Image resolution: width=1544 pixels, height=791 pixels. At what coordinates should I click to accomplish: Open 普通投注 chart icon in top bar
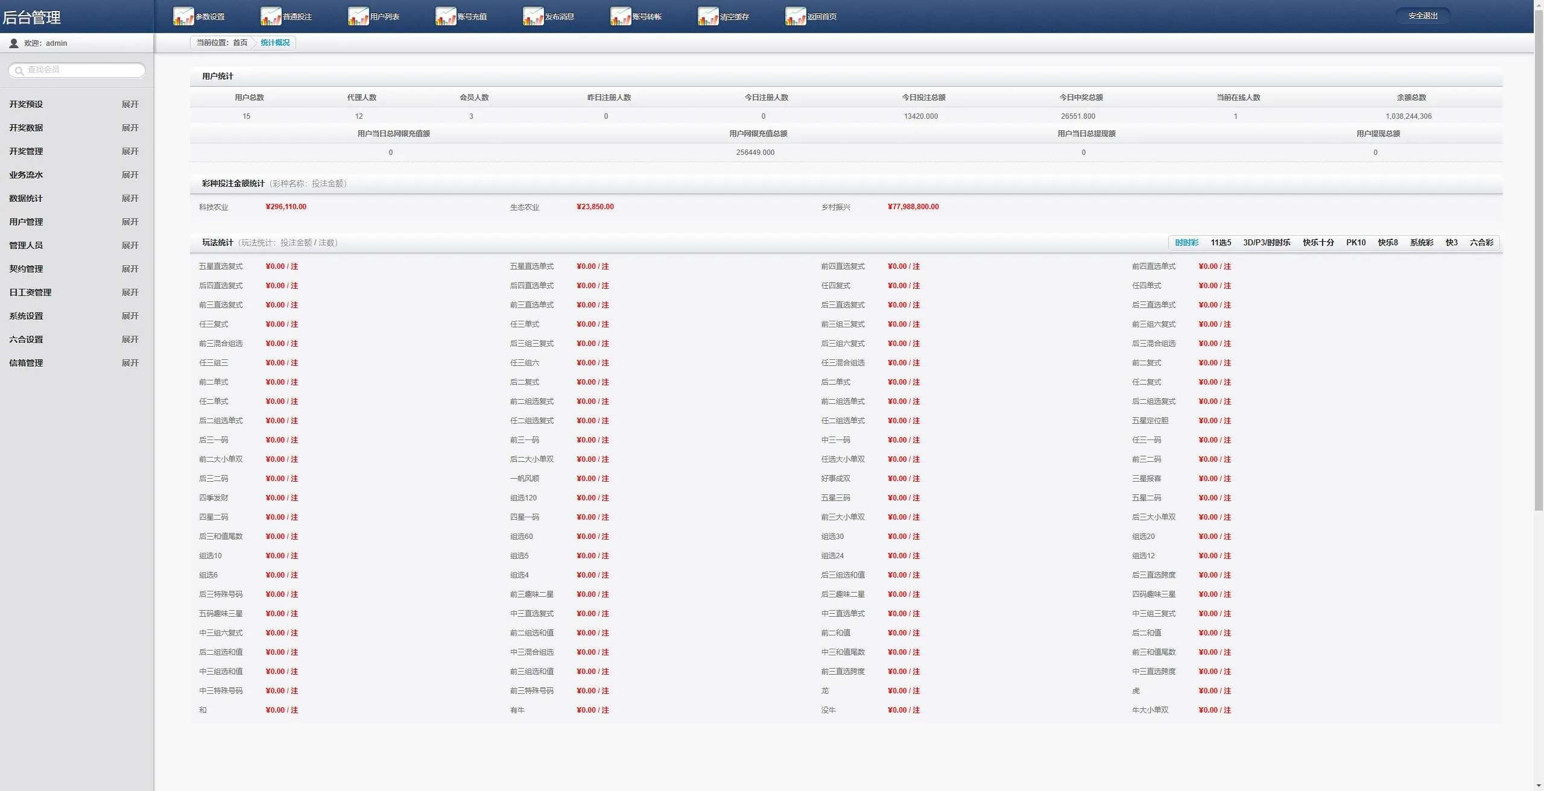click(x=271, y=16)
